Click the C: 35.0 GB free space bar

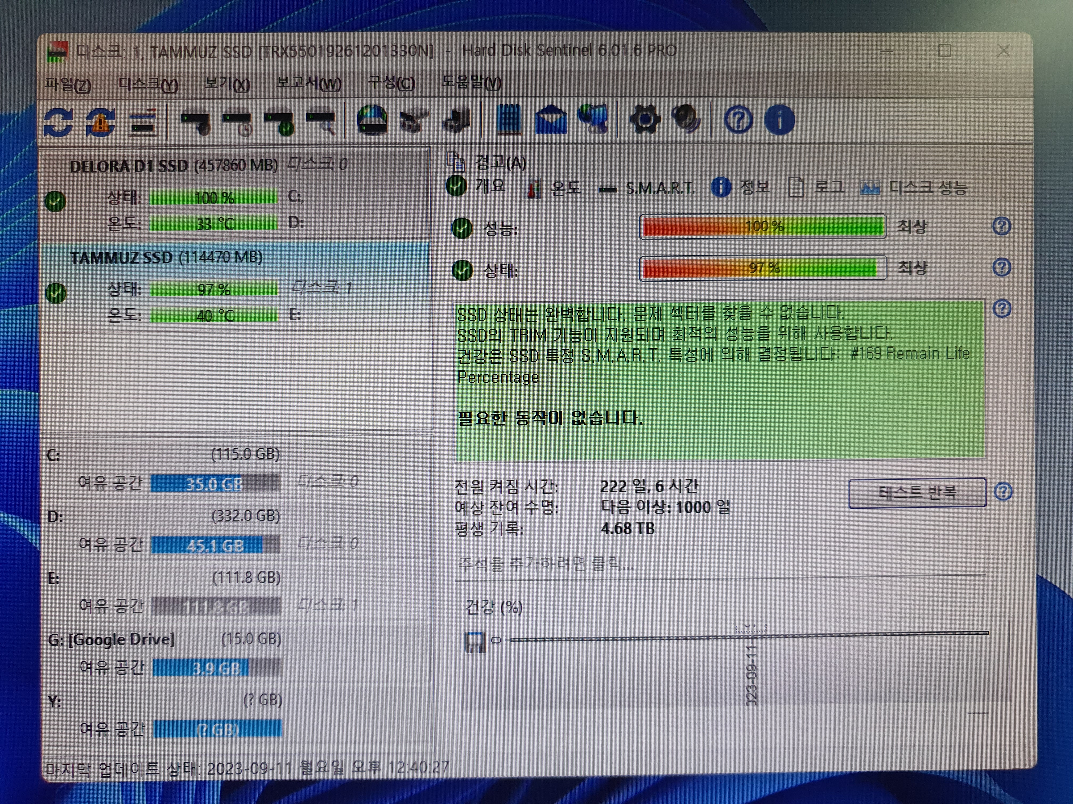(215, 484)
